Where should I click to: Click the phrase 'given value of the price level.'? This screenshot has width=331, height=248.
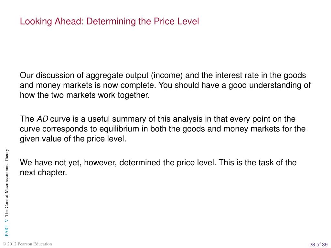pos(73,139)
